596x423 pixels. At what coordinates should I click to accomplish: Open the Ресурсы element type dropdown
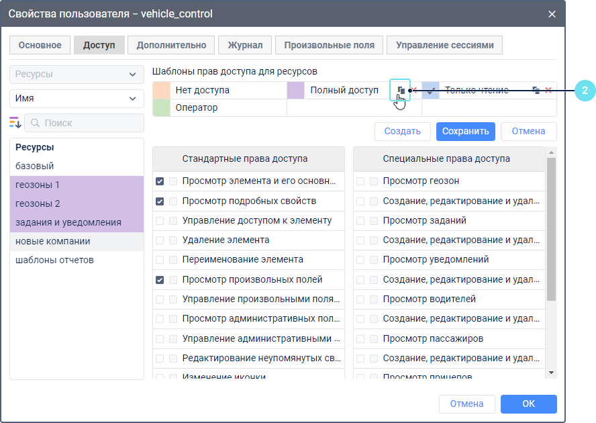pyautogui.click(x=77, y=75)
